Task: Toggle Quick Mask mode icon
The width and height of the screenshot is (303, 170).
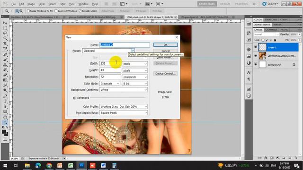Action: pyautogui.click(x=5, y=139)
